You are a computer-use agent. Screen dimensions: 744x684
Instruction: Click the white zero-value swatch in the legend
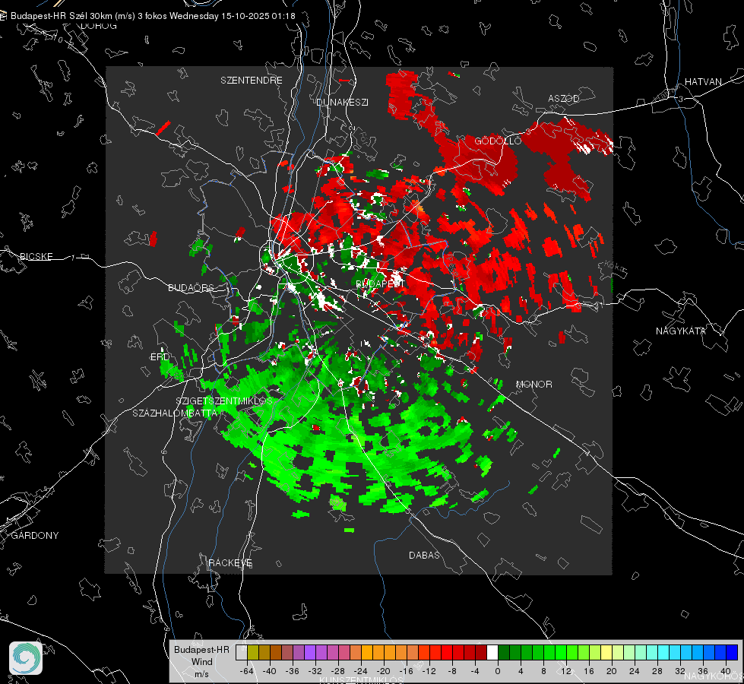click(x=492, y=652)
